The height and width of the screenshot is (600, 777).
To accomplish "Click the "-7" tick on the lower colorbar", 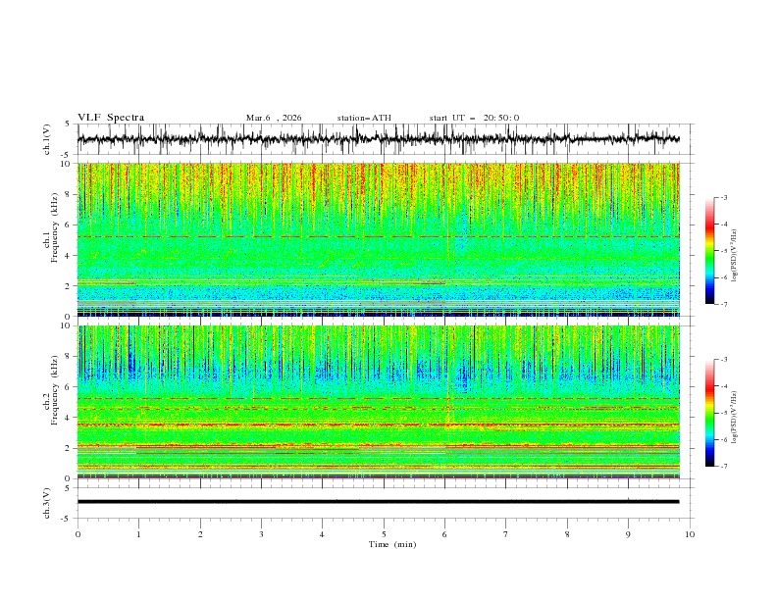I will pyautogui.click(x=723, y=466).
